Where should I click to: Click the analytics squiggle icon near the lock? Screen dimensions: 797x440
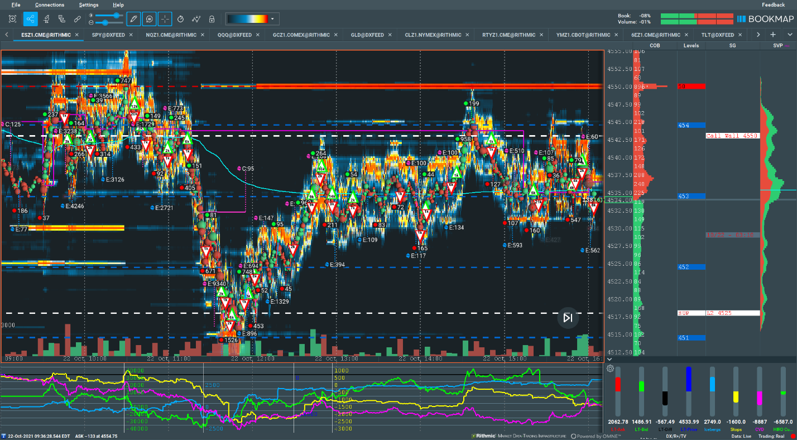coord(196,18)
